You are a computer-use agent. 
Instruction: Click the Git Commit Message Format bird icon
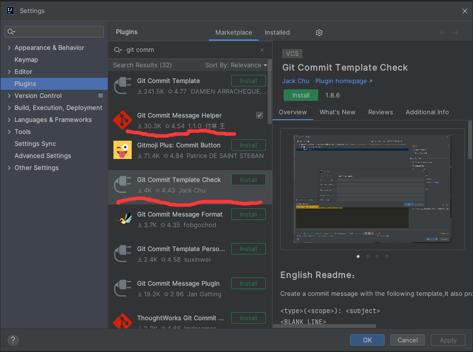(x=123, y=219)
